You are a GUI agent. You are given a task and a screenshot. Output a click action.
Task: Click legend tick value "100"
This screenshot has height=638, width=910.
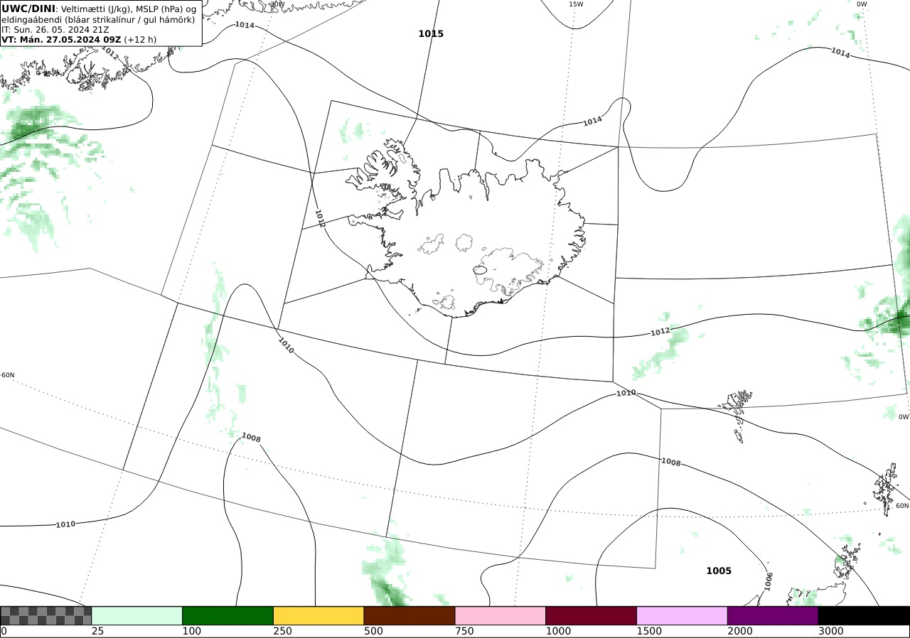tap(192, 631)
